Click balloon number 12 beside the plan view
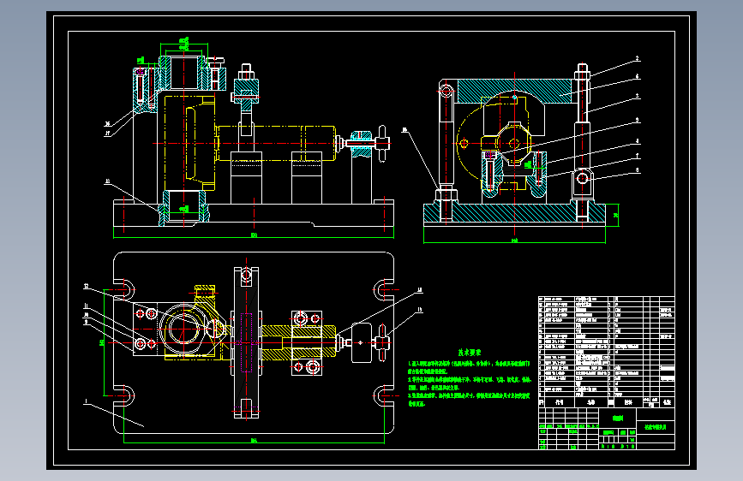This screenshot has height=481, width=743. pyautogui.click(x=87, y=286)
